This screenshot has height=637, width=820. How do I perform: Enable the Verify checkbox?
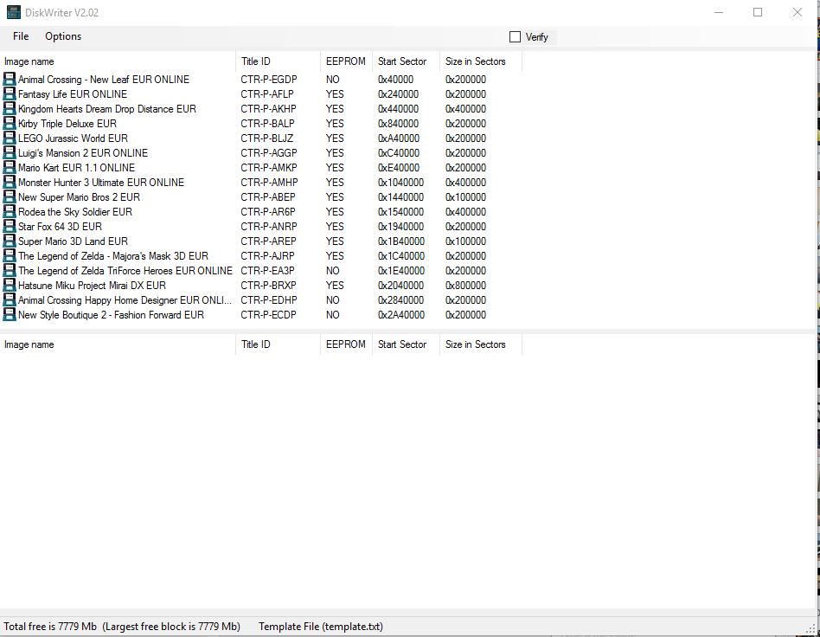[x=516, y=36]
